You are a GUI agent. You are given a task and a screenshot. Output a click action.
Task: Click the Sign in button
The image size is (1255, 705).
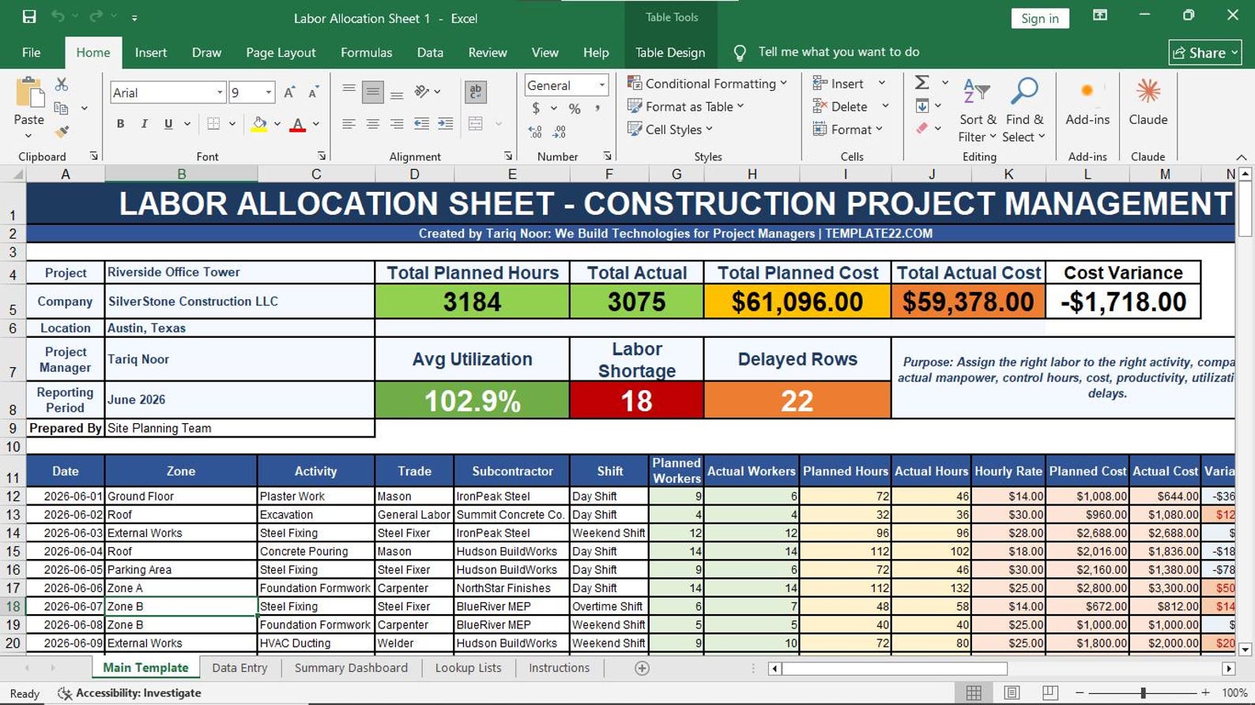pyautogui.click(x=1039, y=18)
